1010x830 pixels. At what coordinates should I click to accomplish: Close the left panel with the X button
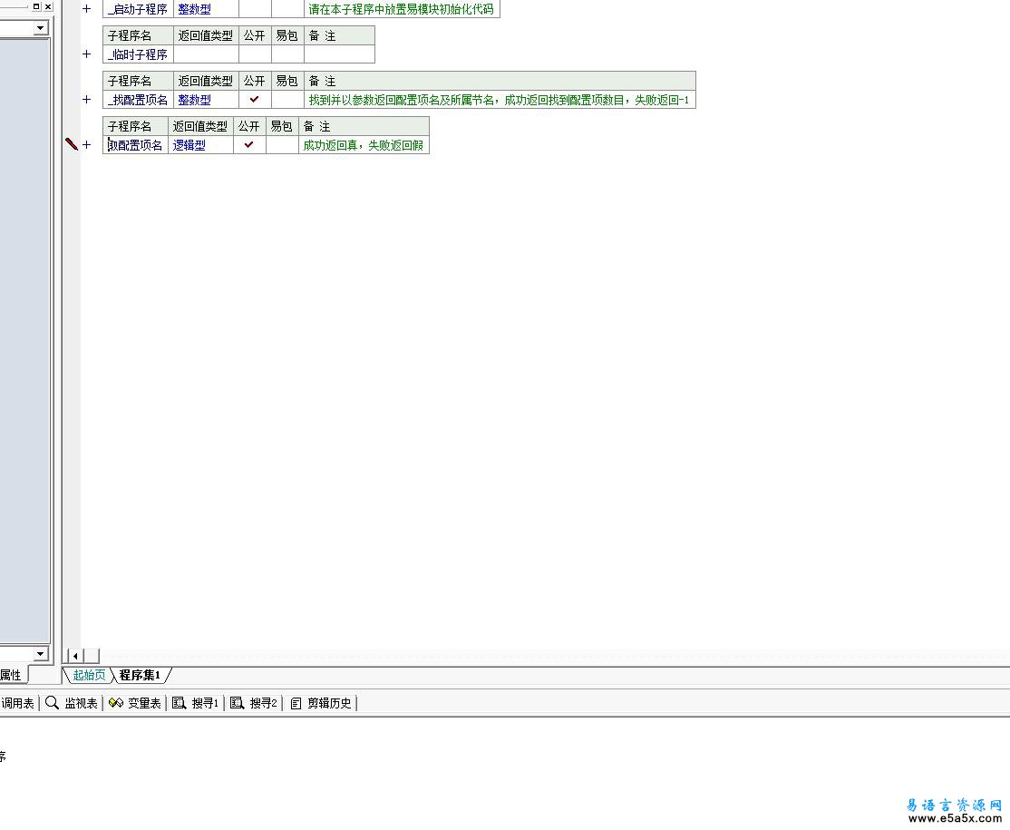click(48, 6)
